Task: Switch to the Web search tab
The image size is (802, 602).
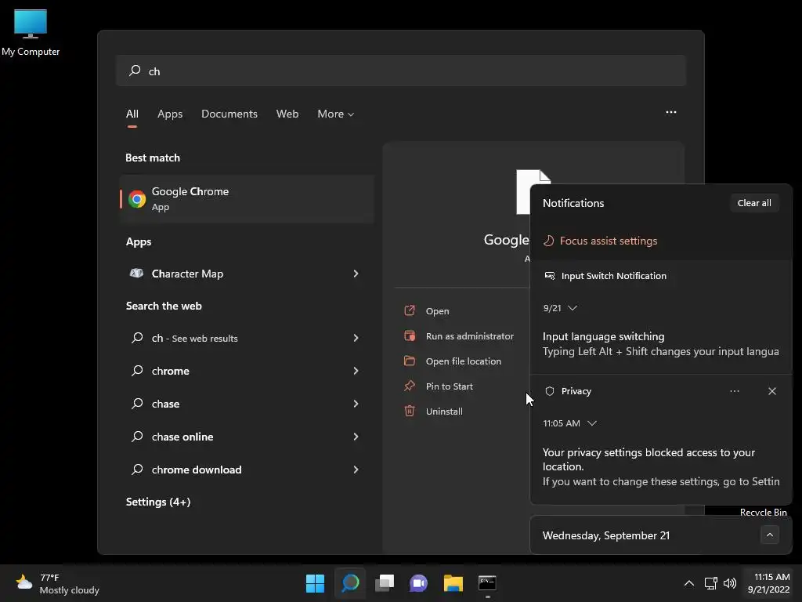Action: tap(287, 114)
